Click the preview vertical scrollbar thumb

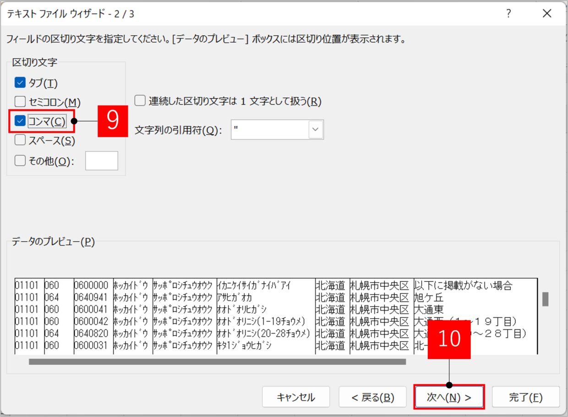pos(545,299)
